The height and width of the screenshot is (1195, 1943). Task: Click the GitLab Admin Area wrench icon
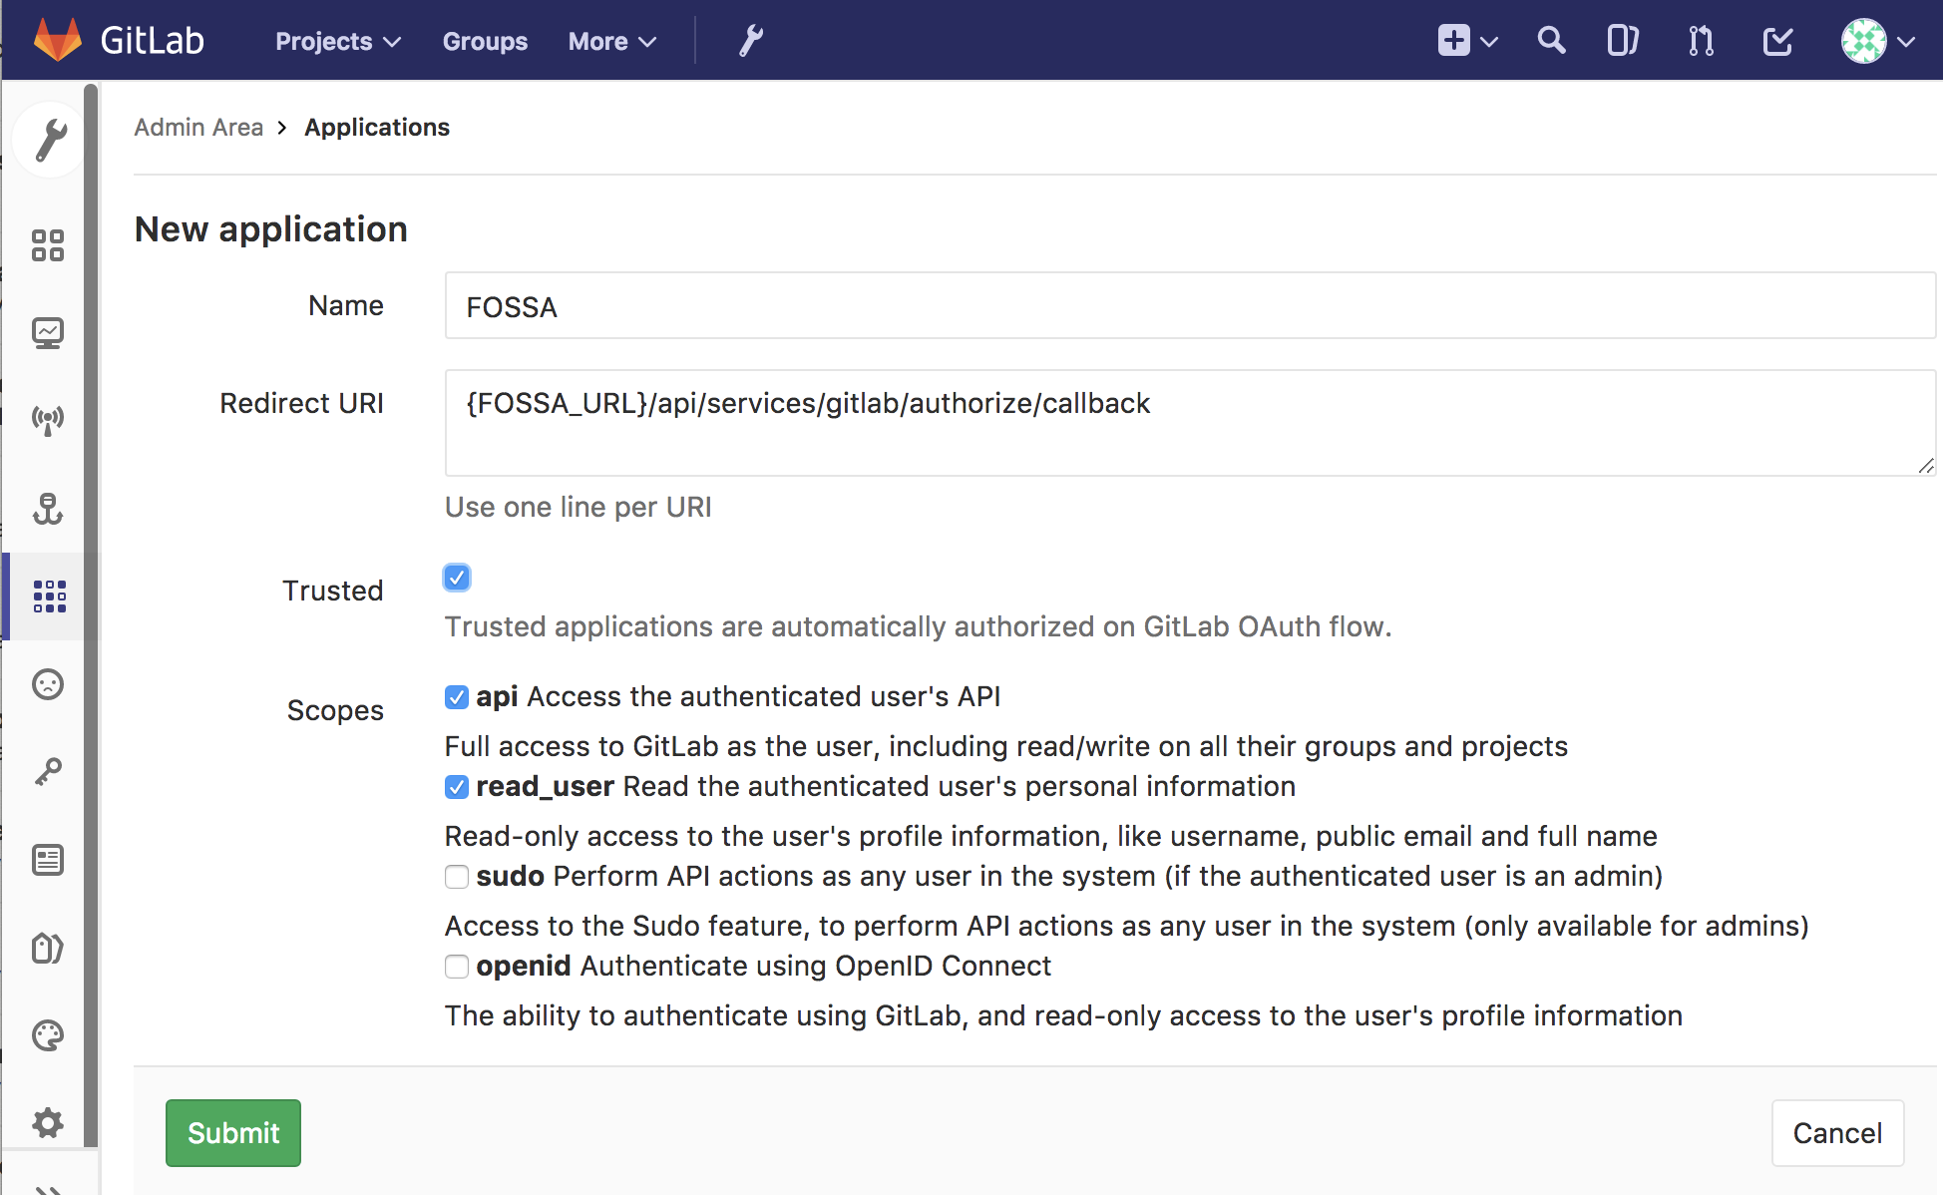(751, 39)
